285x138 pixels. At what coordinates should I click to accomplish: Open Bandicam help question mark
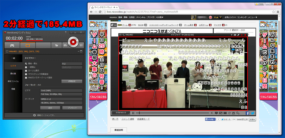tap(66, 32)
